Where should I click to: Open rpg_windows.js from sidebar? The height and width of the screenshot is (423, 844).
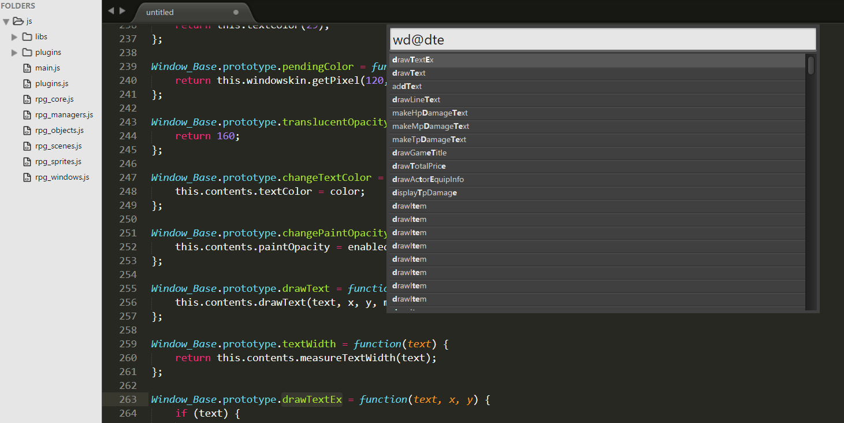(x=62, y=177)
